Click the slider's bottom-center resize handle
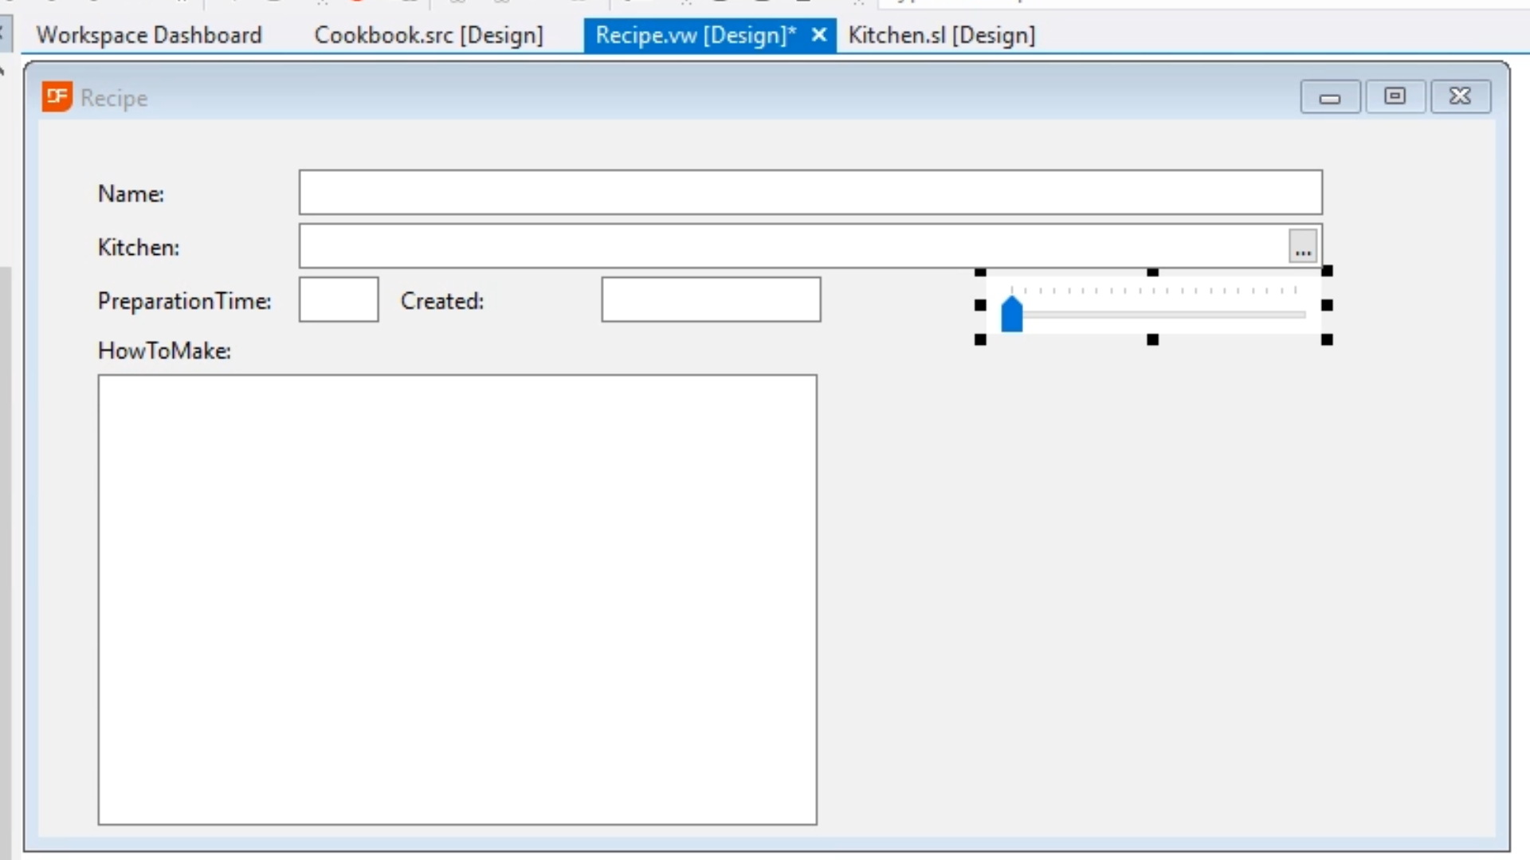Image resolution: width=1530 pixels, height=860 pixels. [x=1152, y=340]
